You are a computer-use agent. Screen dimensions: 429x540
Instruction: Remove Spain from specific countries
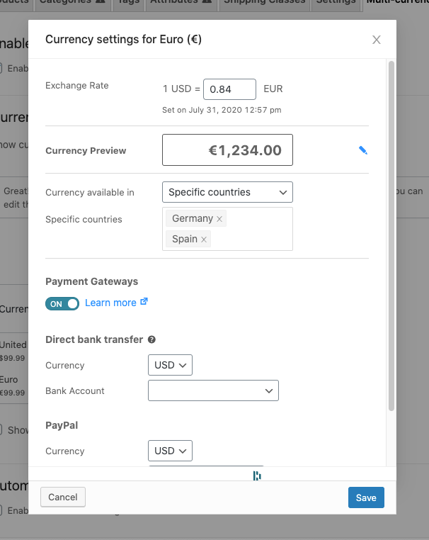pos(204,240)
